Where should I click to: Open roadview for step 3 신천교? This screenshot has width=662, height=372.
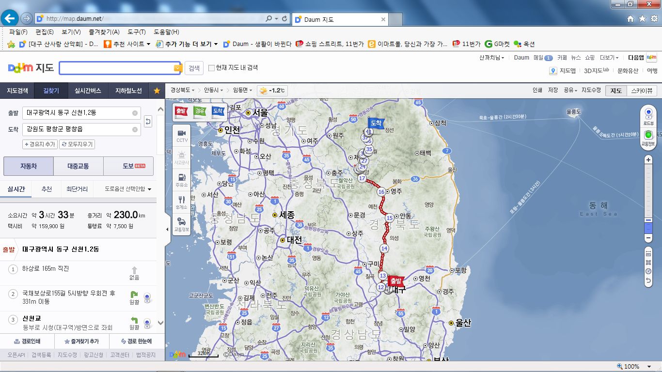[147, 323]
